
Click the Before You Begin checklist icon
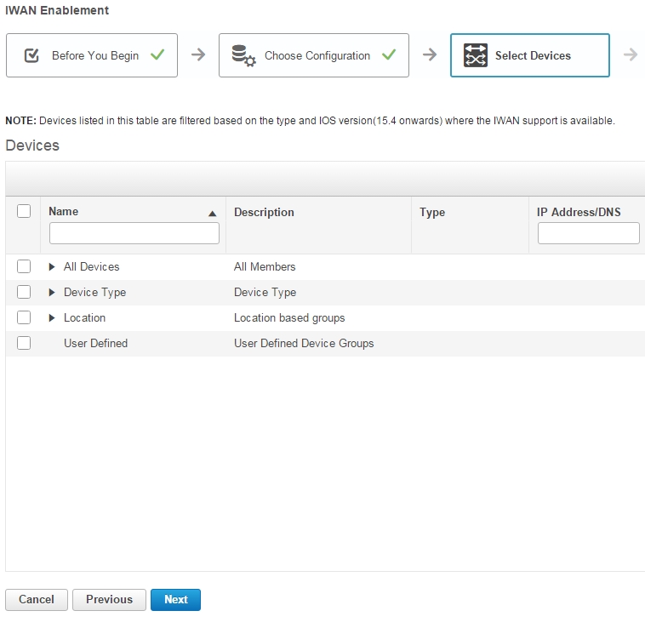31,55
